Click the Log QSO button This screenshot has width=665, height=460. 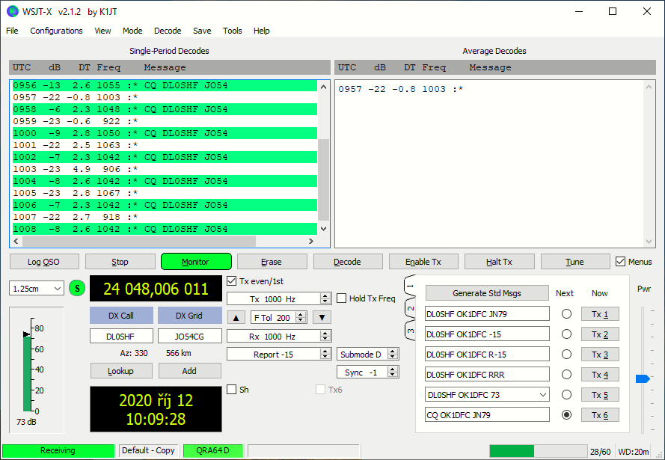point(44,262)
